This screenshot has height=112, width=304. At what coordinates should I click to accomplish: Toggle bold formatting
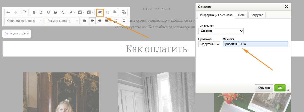[x=34, y=12]
